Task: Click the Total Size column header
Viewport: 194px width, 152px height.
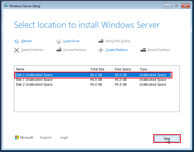Action: pos(101,69)
